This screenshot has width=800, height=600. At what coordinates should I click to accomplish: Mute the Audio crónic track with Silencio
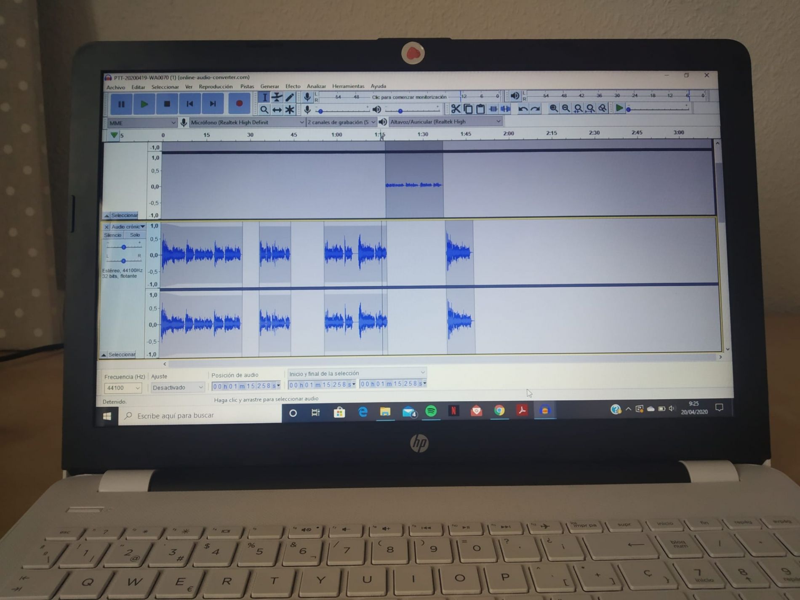tap(113, 235)
